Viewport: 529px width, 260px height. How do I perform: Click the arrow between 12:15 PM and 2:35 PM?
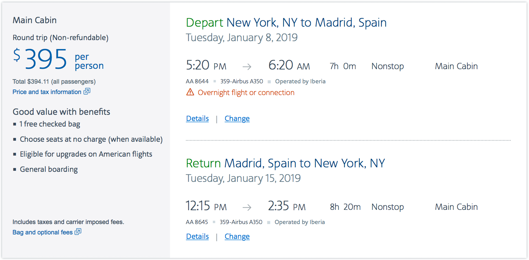[x=247, y=207]
